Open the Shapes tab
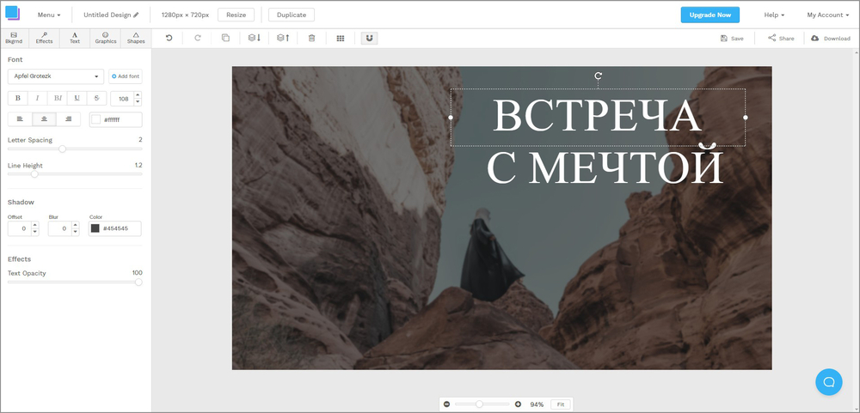 [136, 38]
